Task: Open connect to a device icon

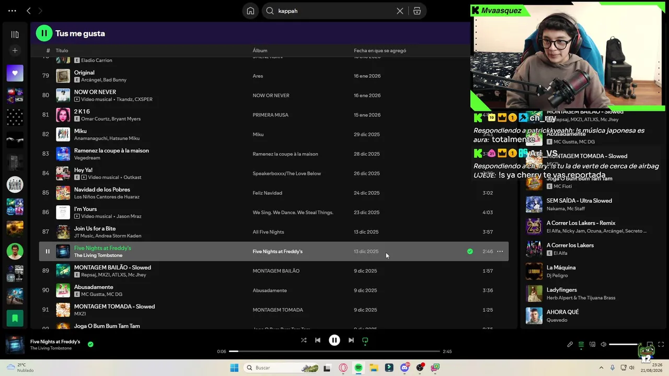Action: pos(592,344)
